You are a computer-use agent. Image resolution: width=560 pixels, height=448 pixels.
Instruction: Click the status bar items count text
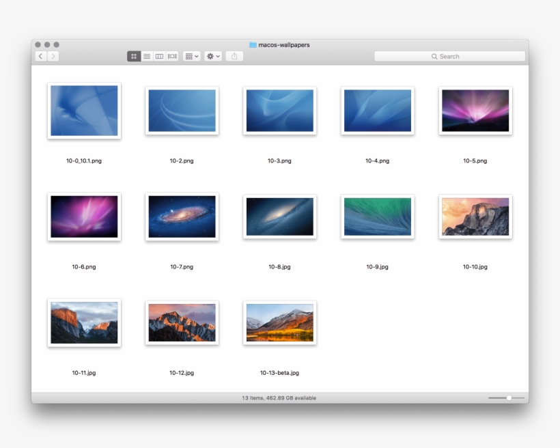pyautogui.click(x=279, y=398)
